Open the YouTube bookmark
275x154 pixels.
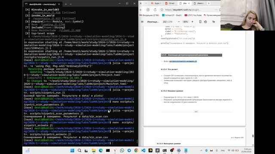point(193,15)
